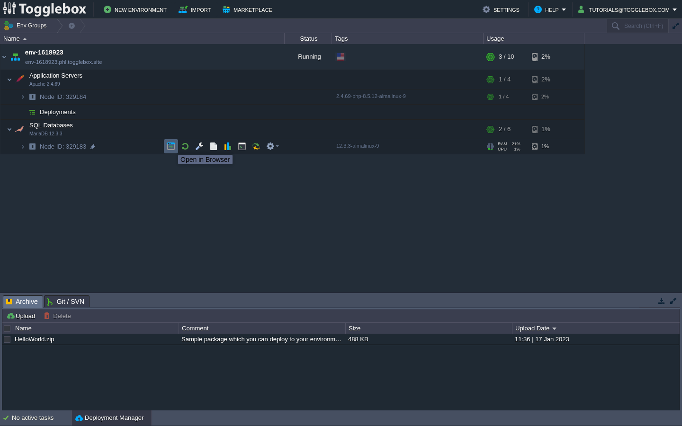Click the Apache feather icon
Image resolution: width=682 pixels, height=426 pixels.
pos(20,79)
